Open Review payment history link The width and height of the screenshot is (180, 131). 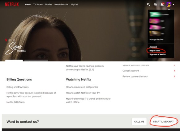(x=135, y=76)
